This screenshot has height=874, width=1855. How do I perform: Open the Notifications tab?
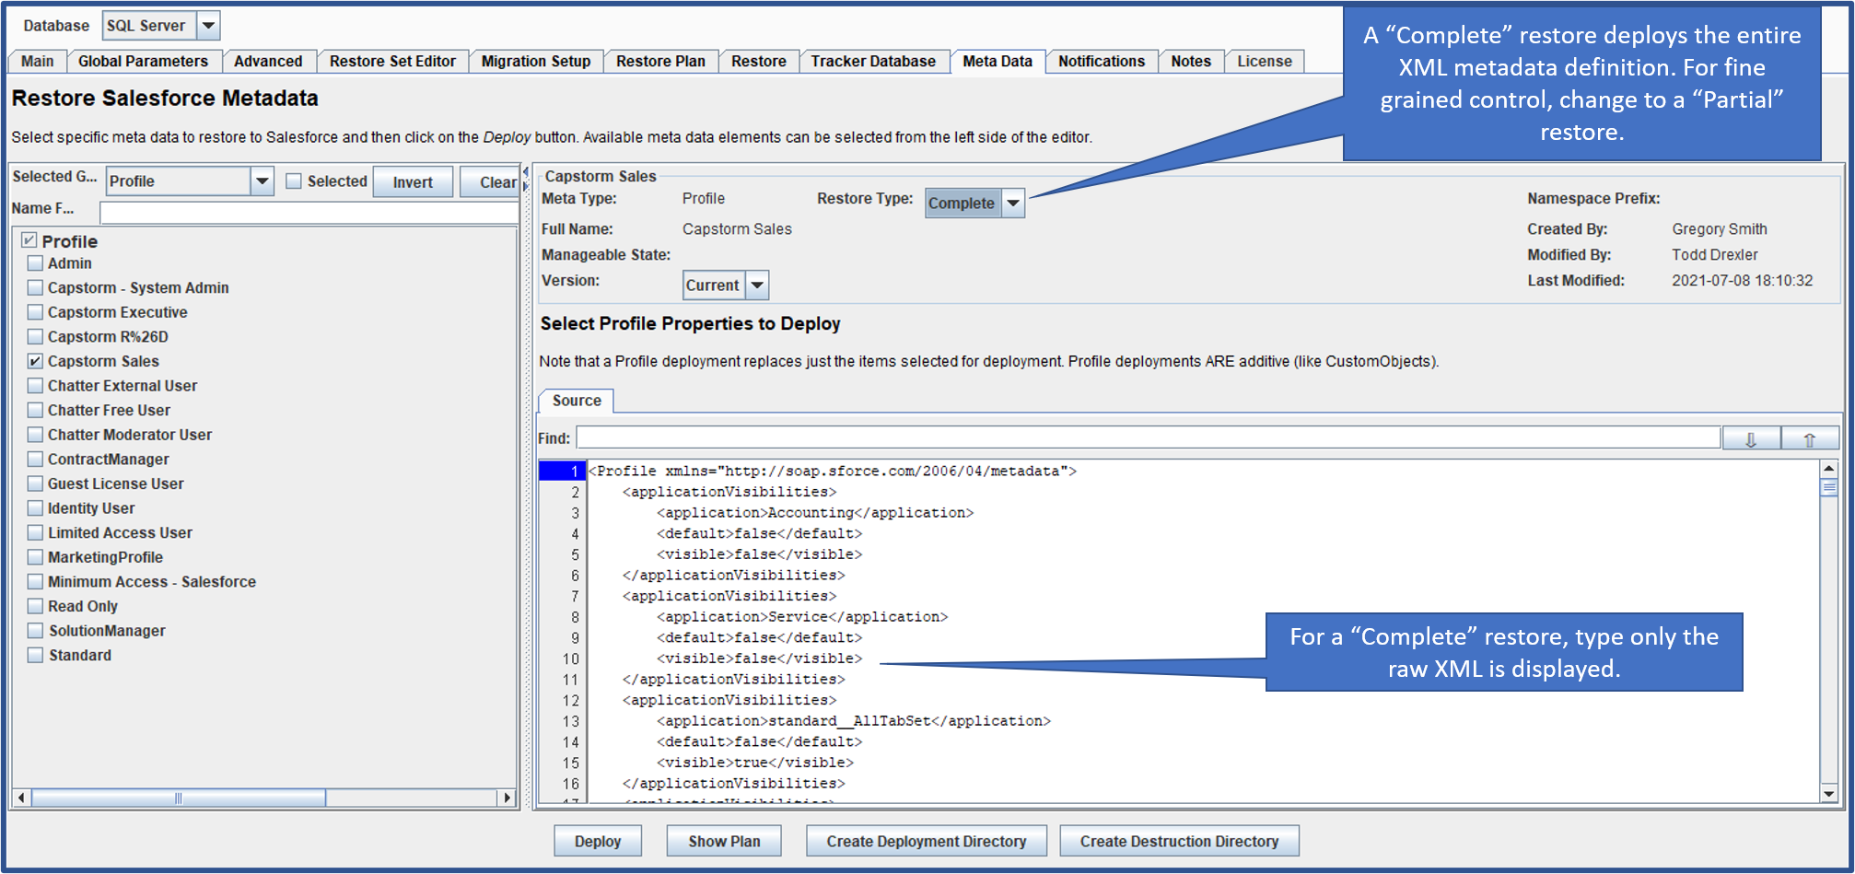pos(1101,61)
